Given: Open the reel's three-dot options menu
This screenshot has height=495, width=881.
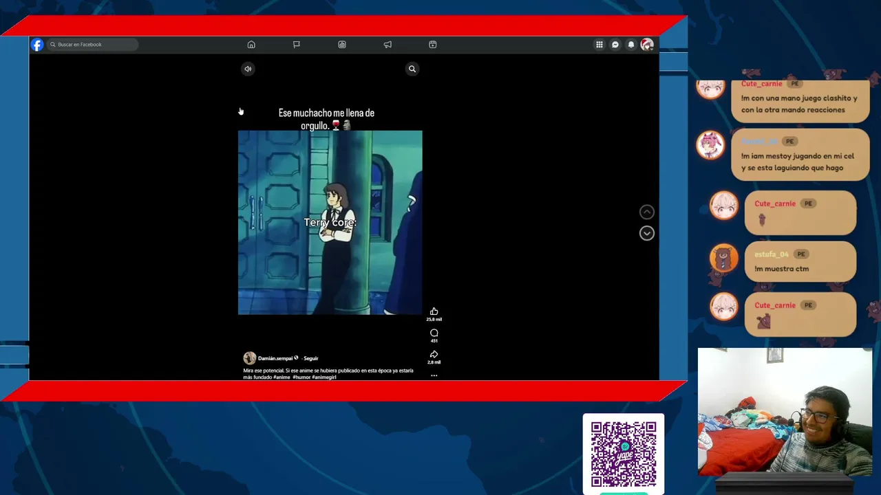Looking at the screenshot, I should point(434,375).
